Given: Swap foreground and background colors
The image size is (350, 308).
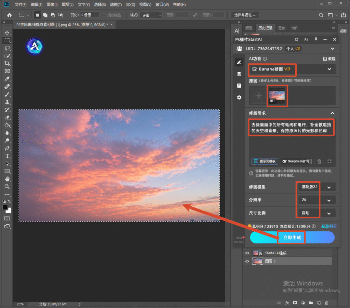Looking at the screenshot, I should 9,201.
